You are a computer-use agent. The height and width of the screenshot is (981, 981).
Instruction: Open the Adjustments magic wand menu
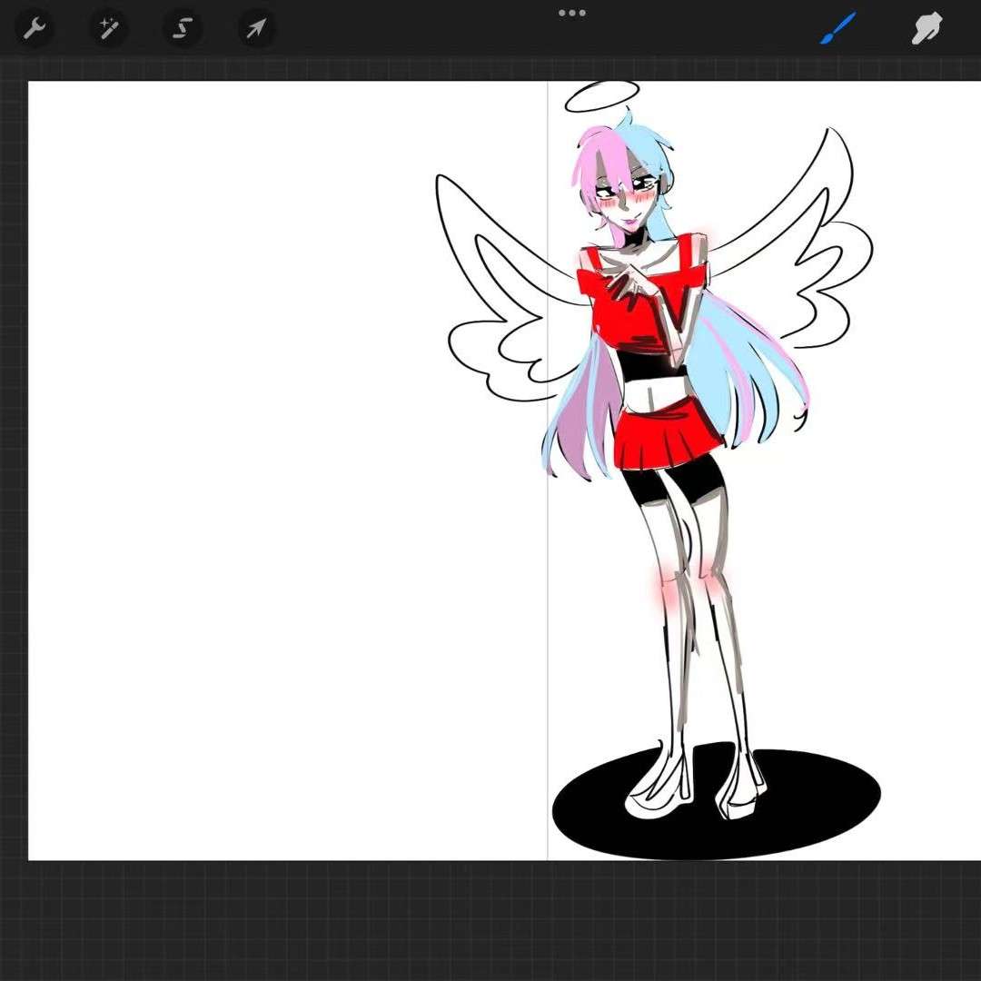pos(108,29)
